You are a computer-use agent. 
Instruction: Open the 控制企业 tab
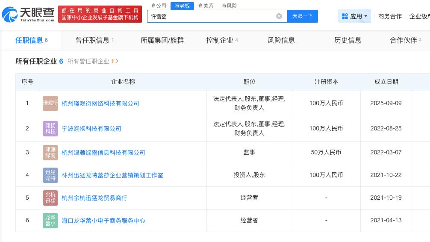tap(222, 40)
